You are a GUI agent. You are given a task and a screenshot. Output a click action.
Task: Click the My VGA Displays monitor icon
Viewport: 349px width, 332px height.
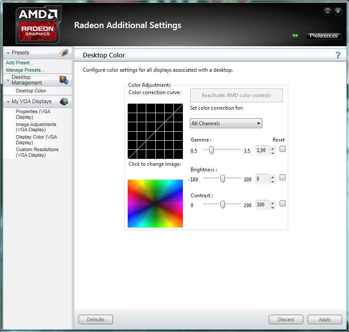click(64, 101)
